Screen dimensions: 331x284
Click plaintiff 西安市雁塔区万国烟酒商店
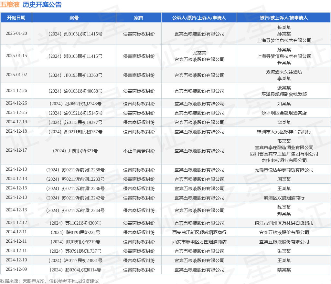[199, 242]
